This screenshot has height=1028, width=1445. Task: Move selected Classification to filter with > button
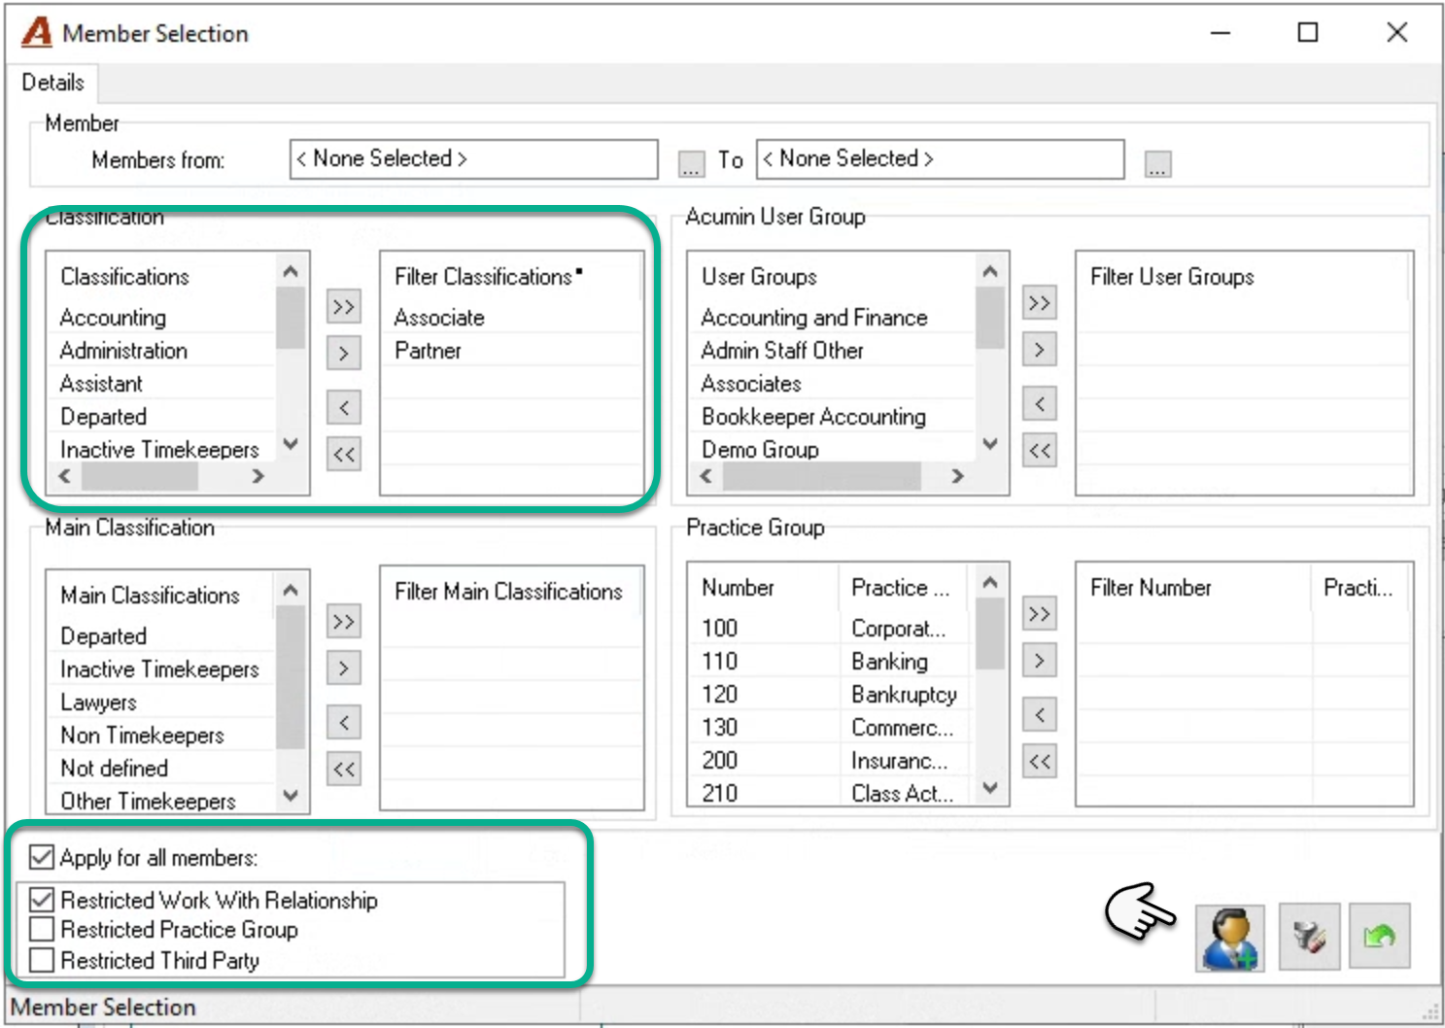[344, 353]
